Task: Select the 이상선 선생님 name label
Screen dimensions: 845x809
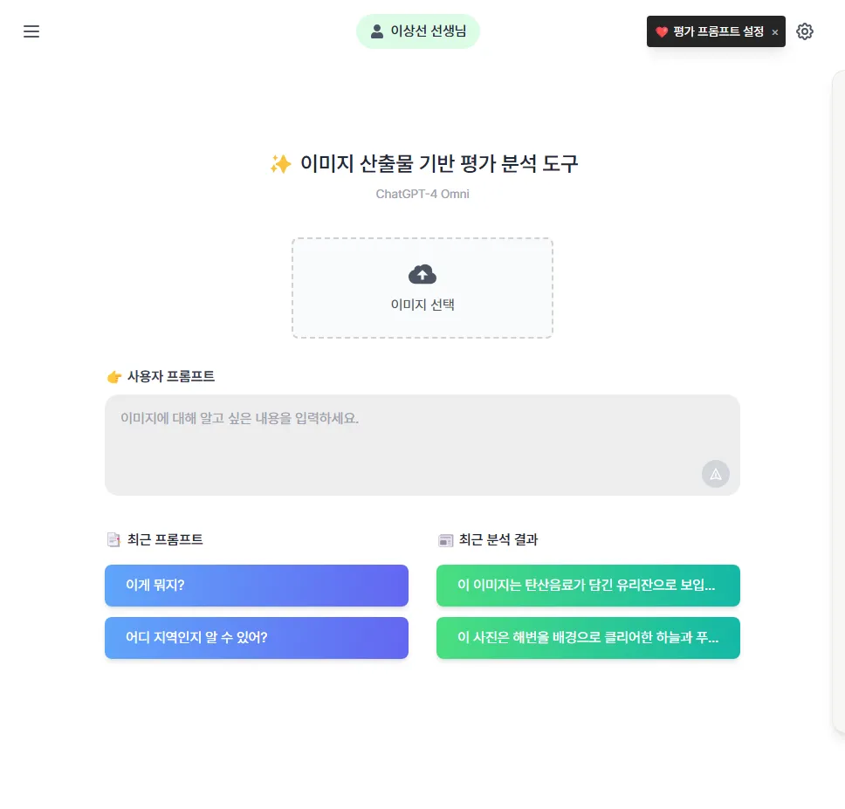Action: point(429,31)
